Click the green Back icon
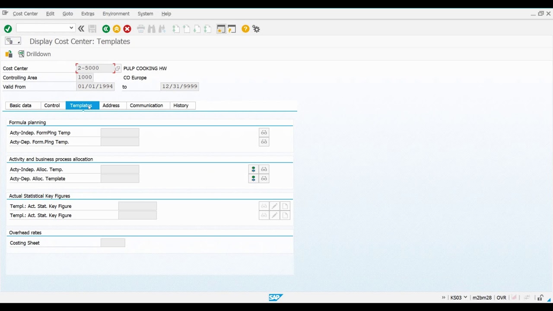Screen dimensions: 553x311 coord(106,29)
